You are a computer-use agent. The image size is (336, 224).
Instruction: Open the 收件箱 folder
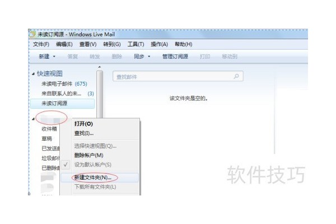(49, 129)
